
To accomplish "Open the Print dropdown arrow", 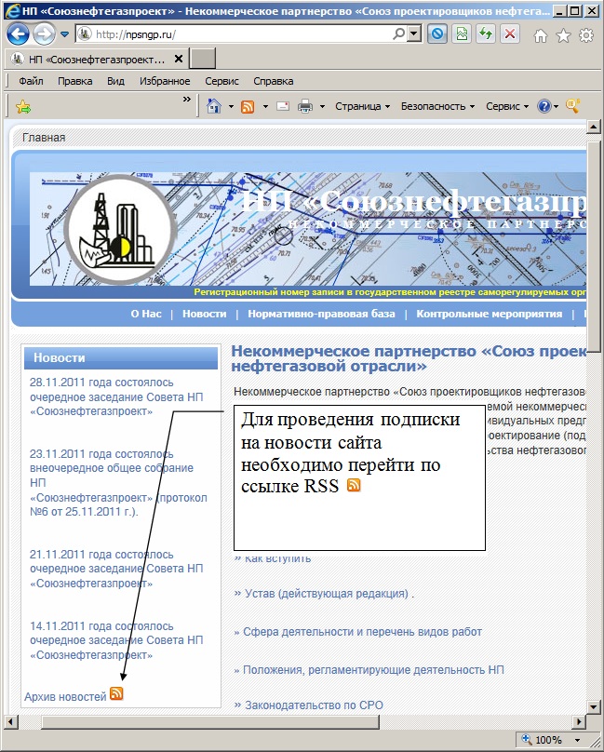I will 322,106.
